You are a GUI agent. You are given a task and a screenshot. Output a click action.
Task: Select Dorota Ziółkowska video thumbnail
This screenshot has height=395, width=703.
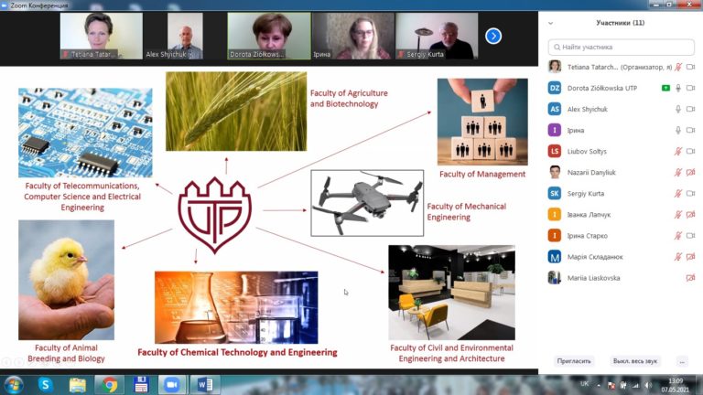[269, 36]
